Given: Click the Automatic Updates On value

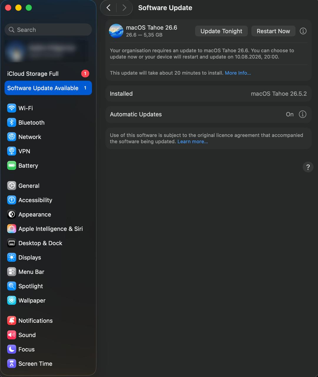Looking at the screenshot, I should coord(290,114).
